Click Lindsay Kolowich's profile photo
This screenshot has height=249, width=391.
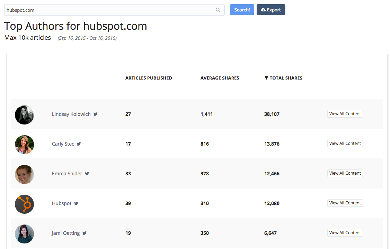pyautogui.click(x=24, y=115)
